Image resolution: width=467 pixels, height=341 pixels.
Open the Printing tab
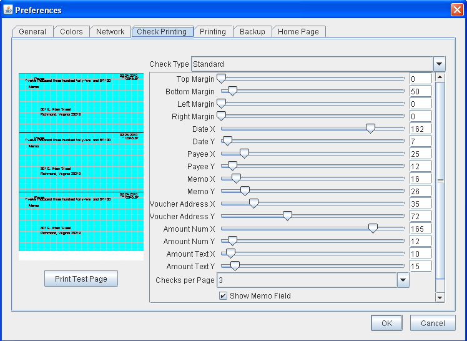213,32
